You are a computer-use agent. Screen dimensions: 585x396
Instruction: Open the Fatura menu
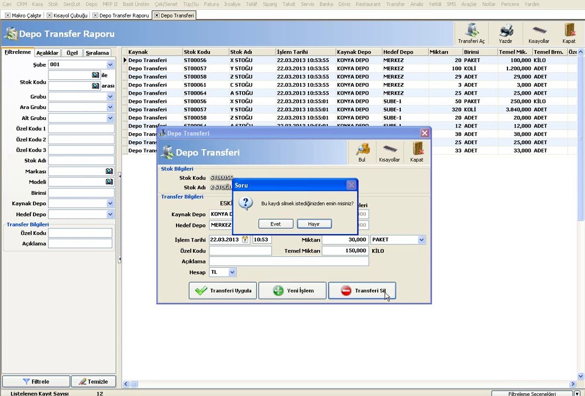(x=211, y=4)
